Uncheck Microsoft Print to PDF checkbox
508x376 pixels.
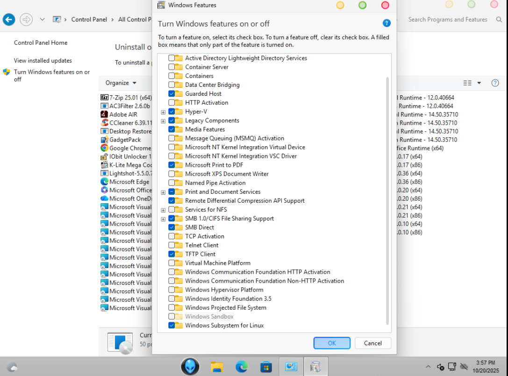(x=172, y=165)
